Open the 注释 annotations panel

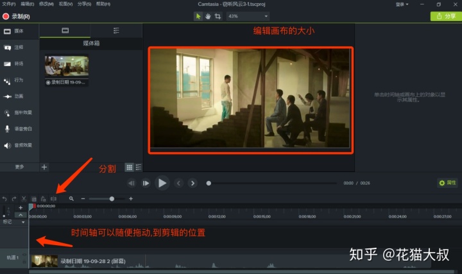[x=19, y=47]
